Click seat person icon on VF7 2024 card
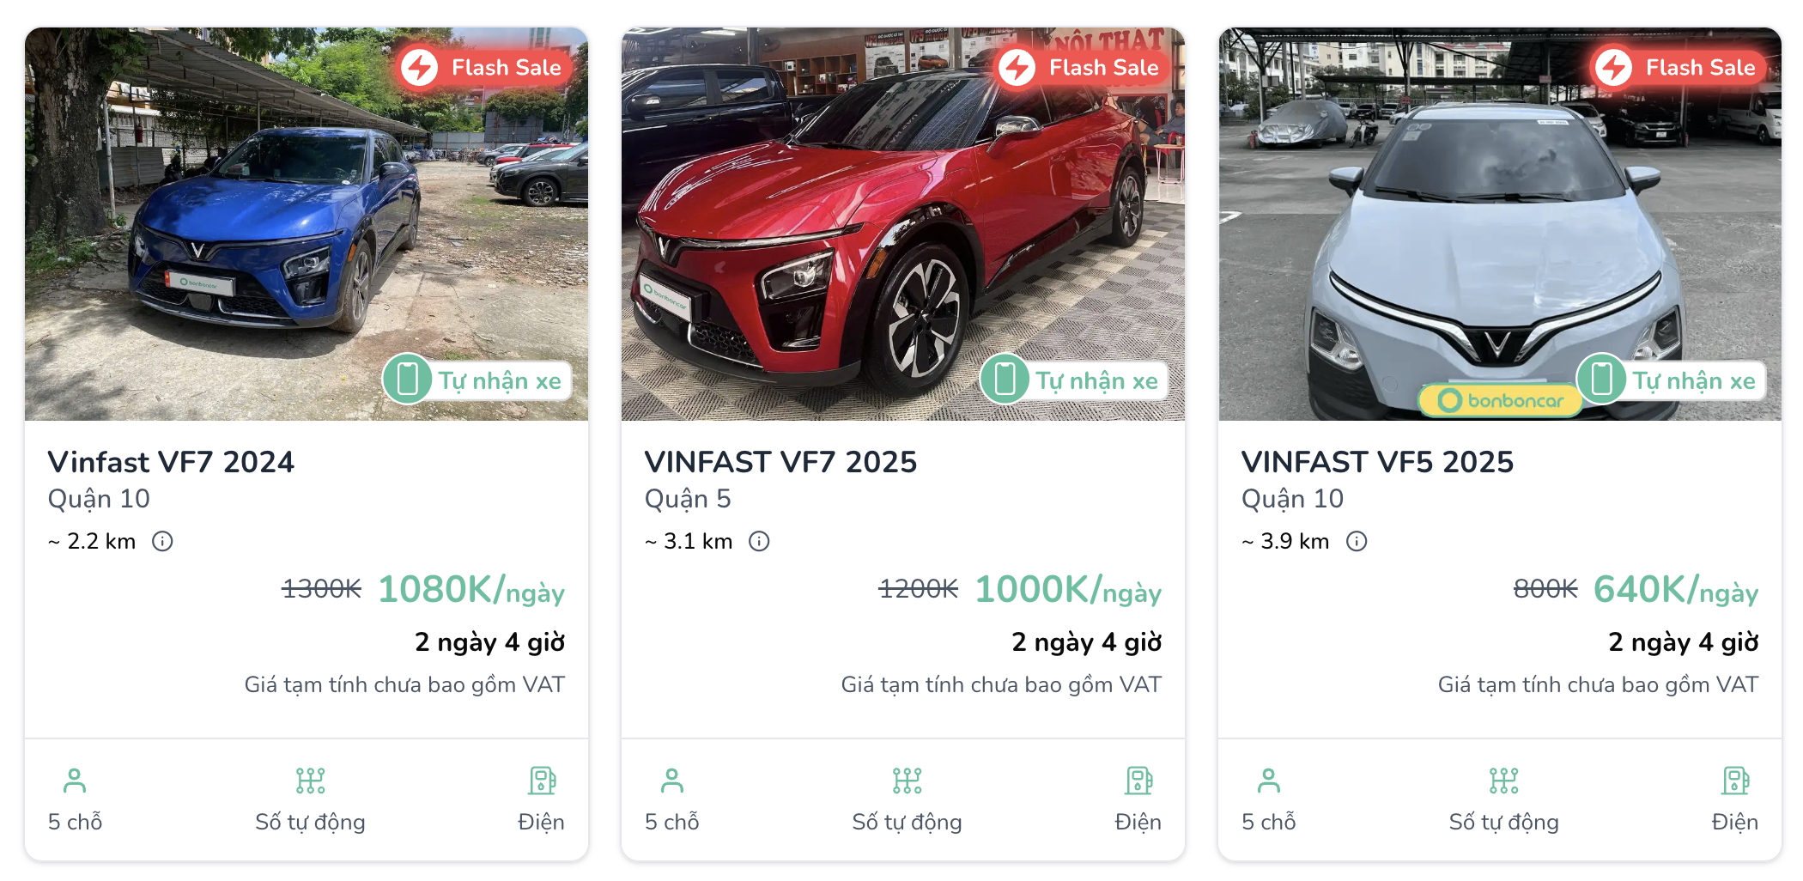 (x=75, y=781)
